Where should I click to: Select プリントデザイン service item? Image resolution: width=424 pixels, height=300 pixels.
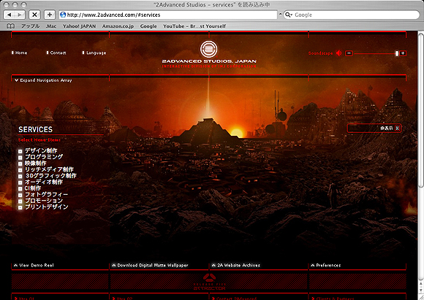click(x=43, y=207)
